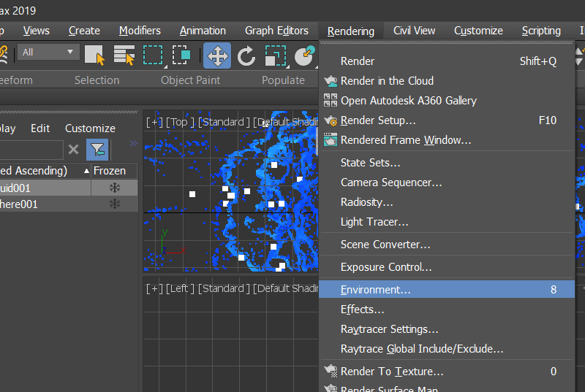The image size is (585, 392).
Task: Choose the Rectangular Selection Region tool
Action: point(153,55)
